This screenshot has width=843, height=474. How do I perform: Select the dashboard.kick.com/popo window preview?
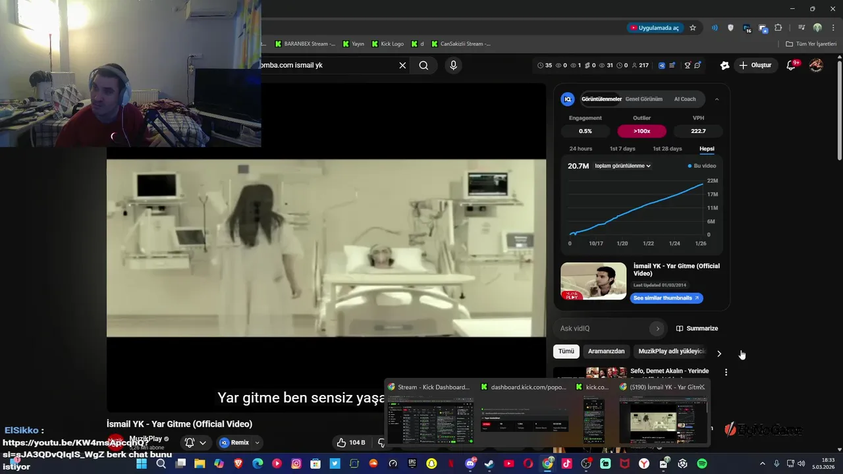point(524,414)
